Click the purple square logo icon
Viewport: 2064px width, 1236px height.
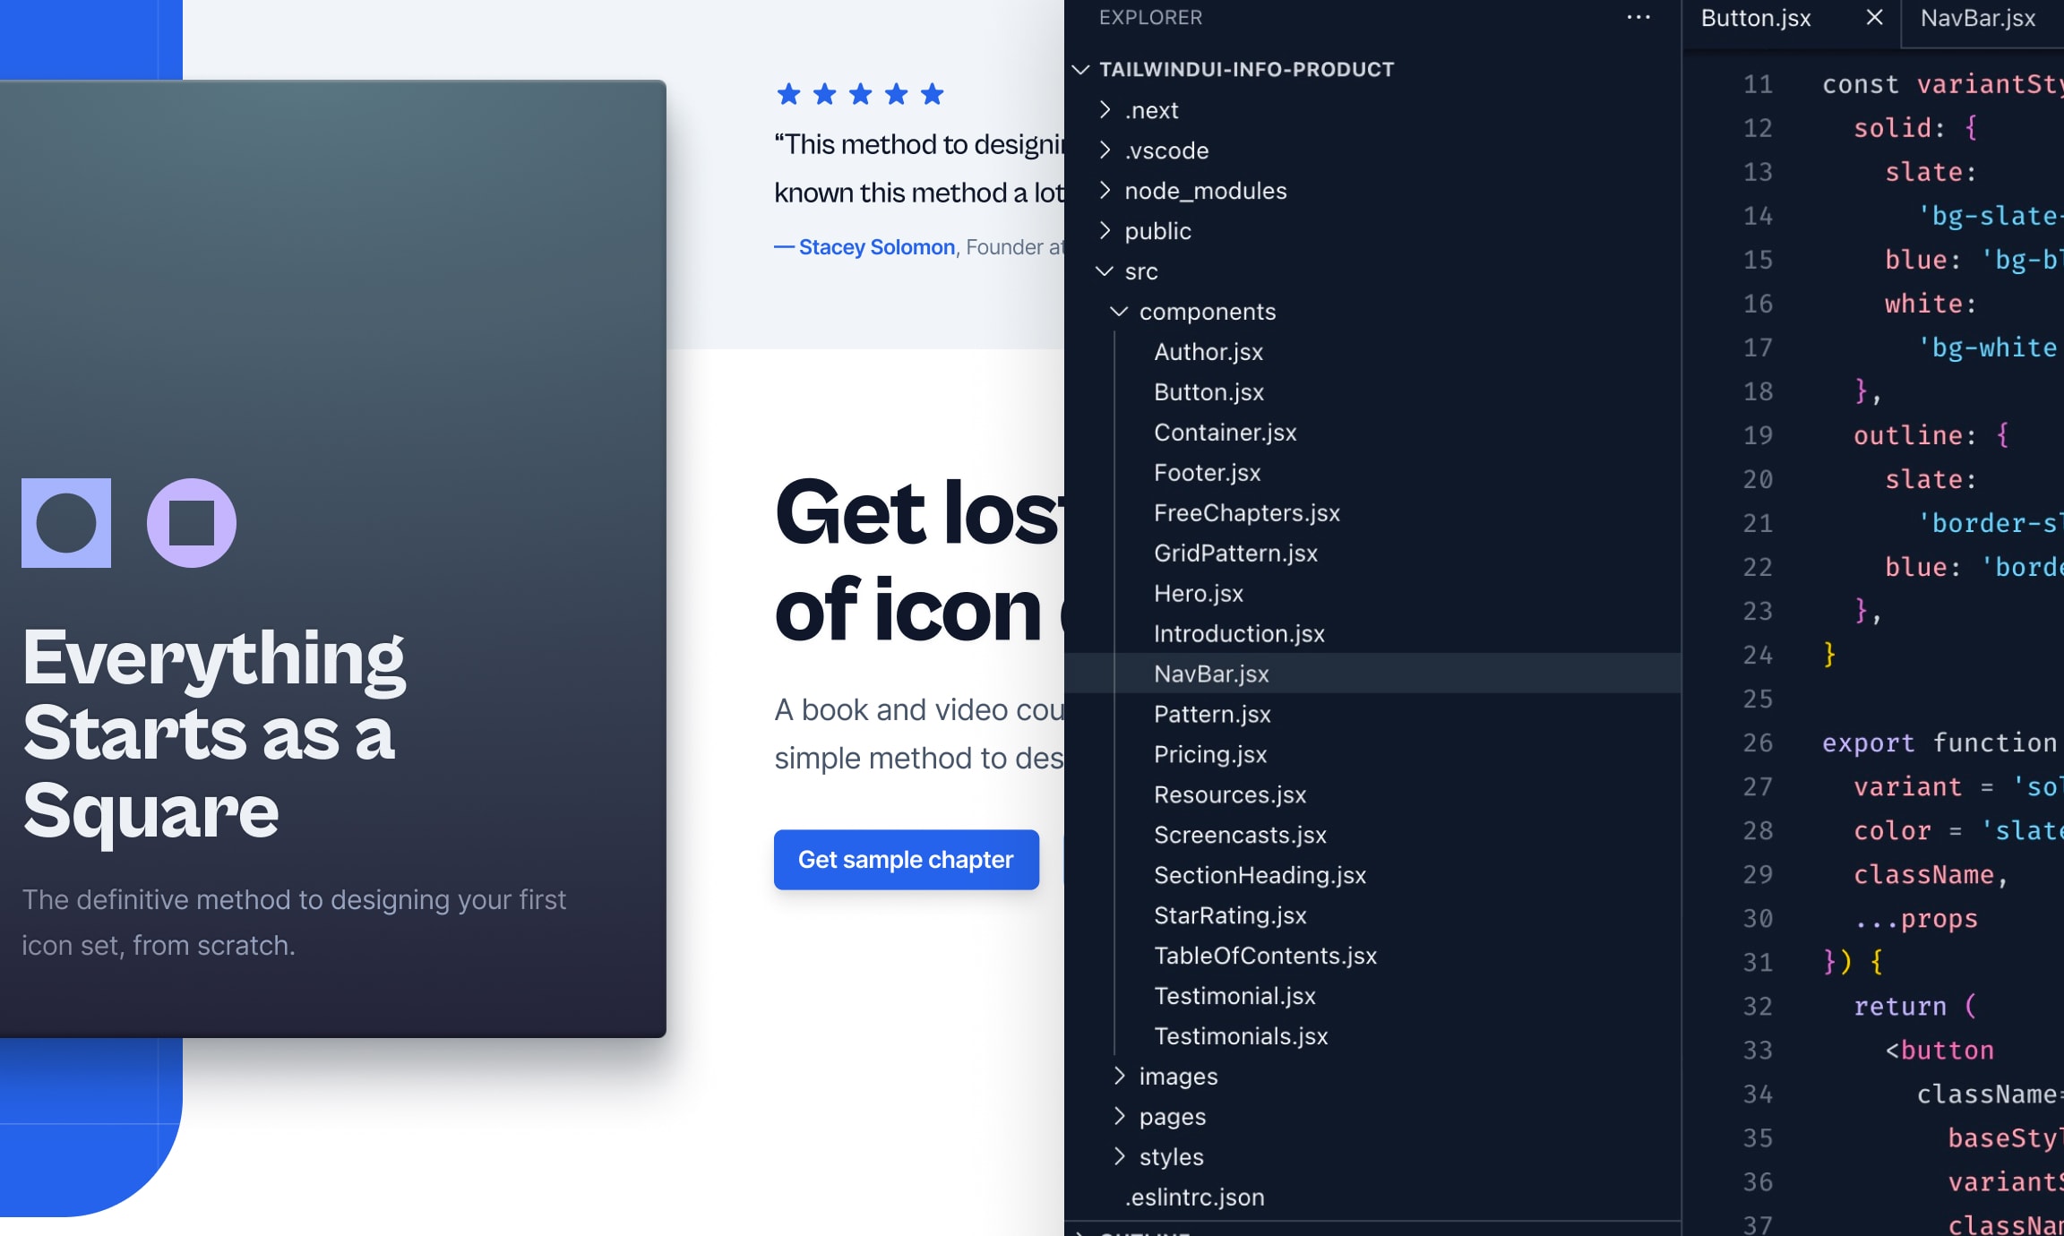pyautogui.click(x=190, y=523)
